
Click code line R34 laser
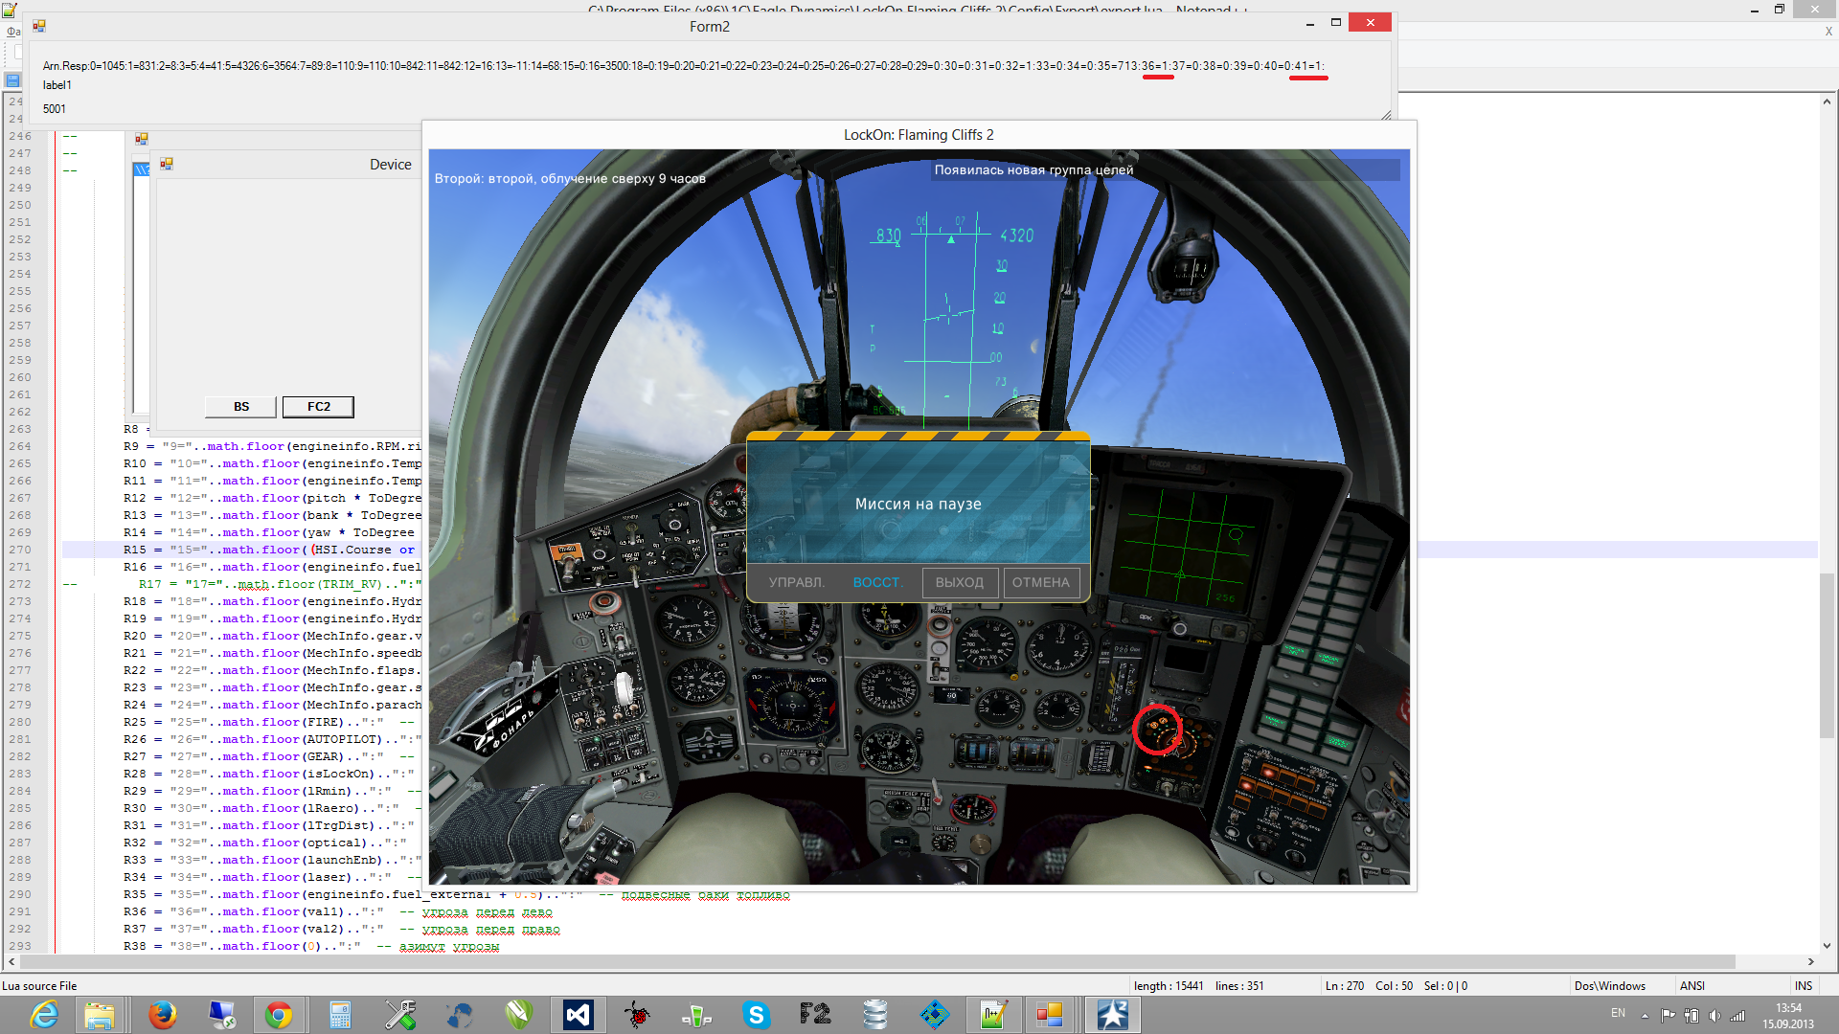click(x=272, y=877)
